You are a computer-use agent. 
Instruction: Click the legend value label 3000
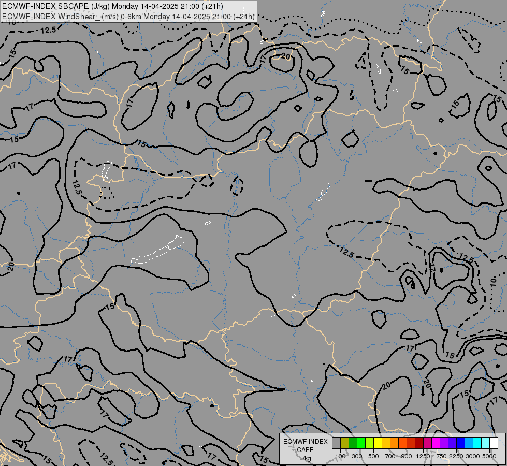click(x=473, y=456)
